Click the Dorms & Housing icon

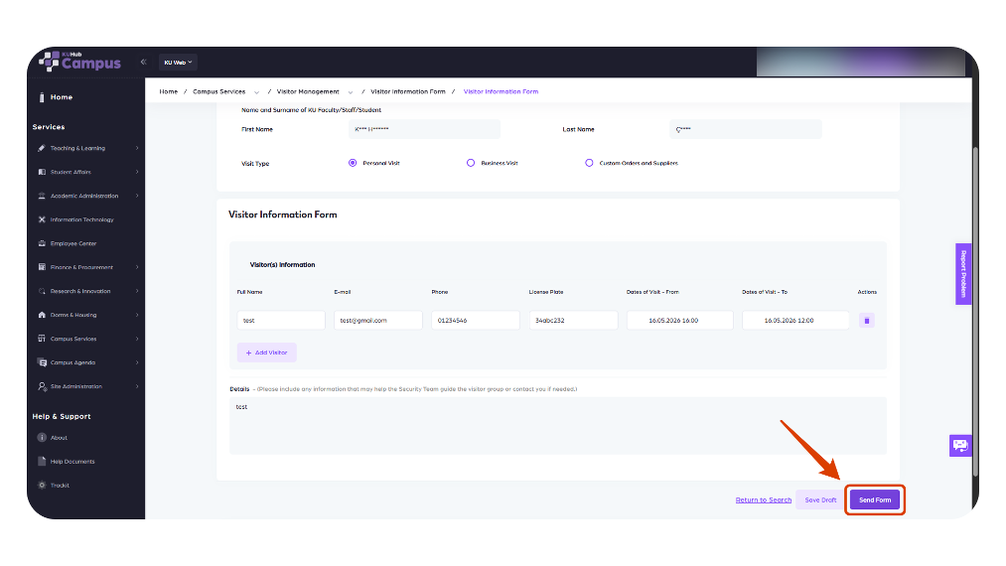pyautogui.click(x=42, y=315)
